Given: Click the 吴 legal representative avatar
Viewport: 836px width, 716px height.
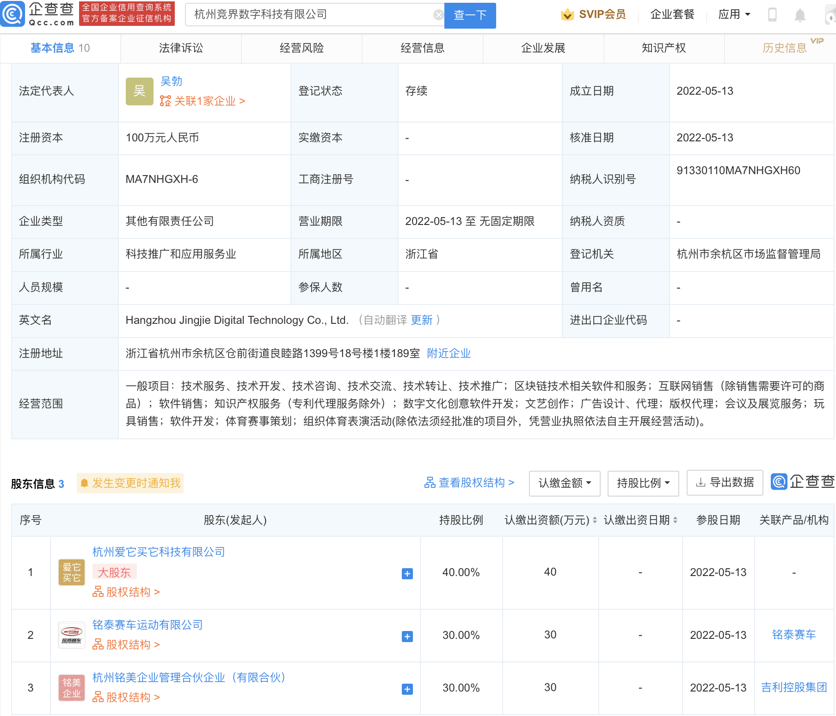Looking at the screenshot, I should click(139, 91).
